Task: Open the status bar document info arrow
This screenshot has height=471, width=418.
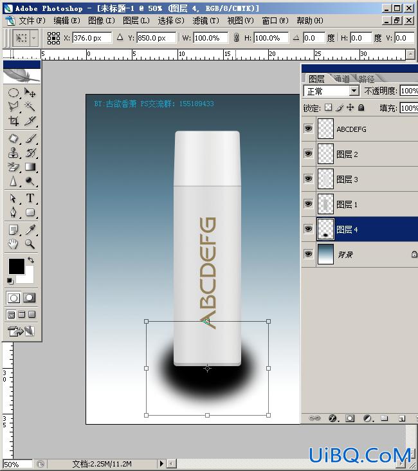Action: (x=161, y=463)
